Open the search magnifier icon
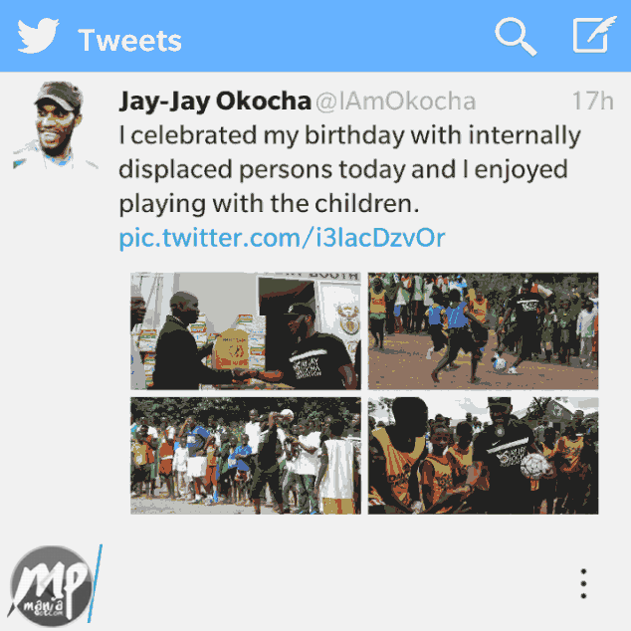The height and width of the screenshot is (631, 631). point(516,36)
